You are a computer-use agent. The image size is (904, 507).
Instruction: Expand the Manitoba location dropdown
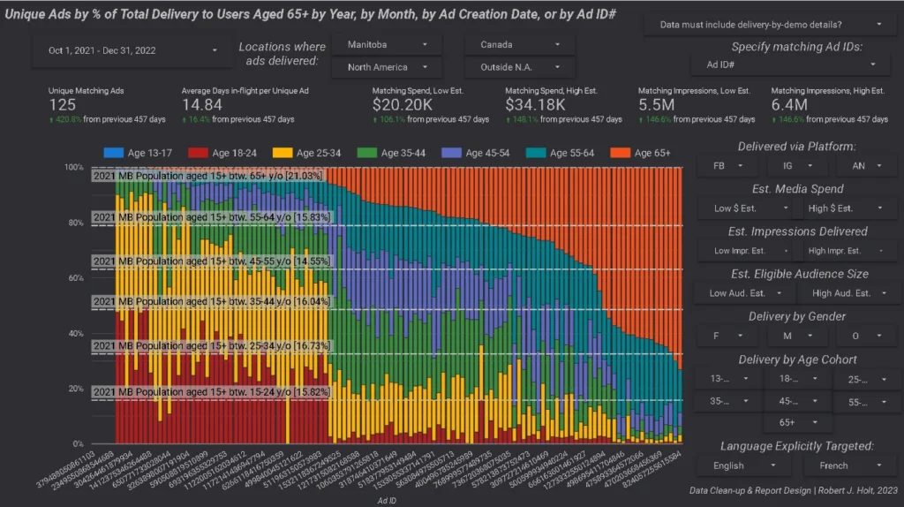coord(385,44)
